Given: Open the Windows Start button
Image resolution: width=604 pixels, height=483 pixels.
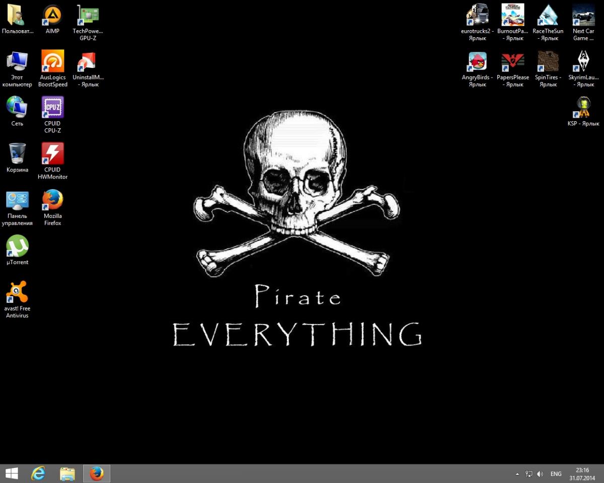Looking at the screenshot, I should pos(12,473).
